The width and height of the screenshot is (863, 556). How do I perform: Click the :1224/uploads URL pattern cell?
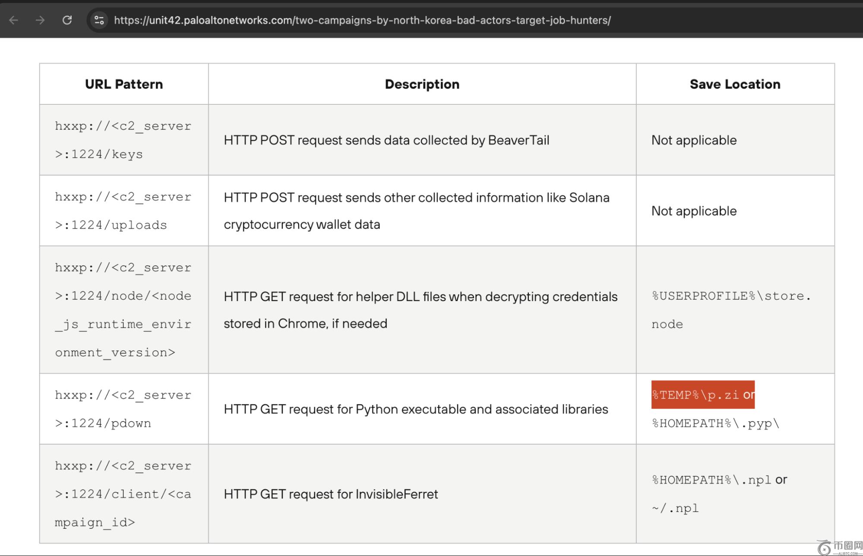(123, 211)
